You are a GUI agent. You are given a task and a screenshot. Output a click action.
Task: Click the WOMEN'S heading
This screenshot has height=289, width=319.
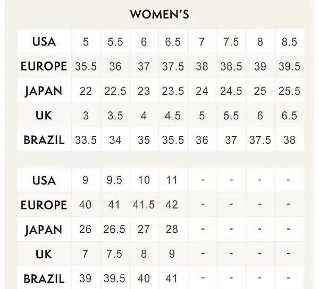pos(159,14)
